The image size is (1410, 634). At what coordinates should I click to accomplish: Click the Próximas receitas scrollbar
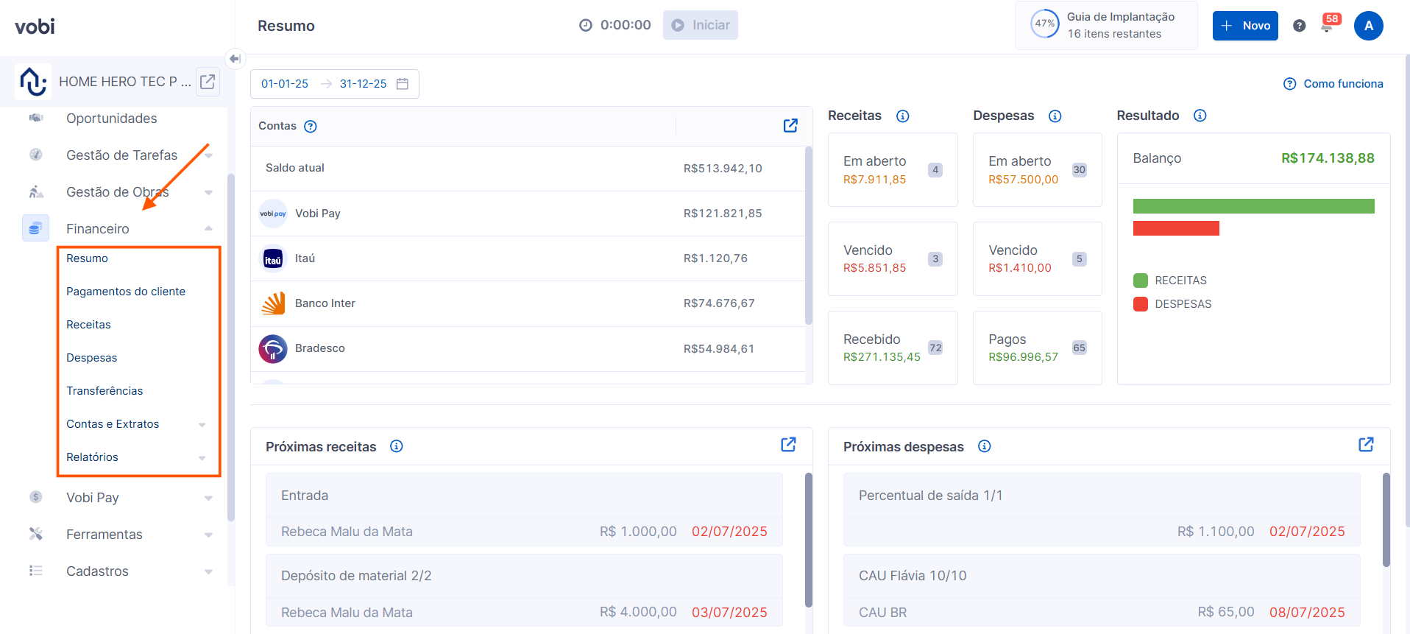[809, 540]
